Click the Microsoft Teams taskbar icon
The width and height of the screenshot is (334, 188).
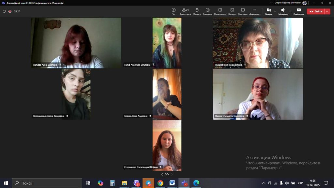click(x=185, y=183)
